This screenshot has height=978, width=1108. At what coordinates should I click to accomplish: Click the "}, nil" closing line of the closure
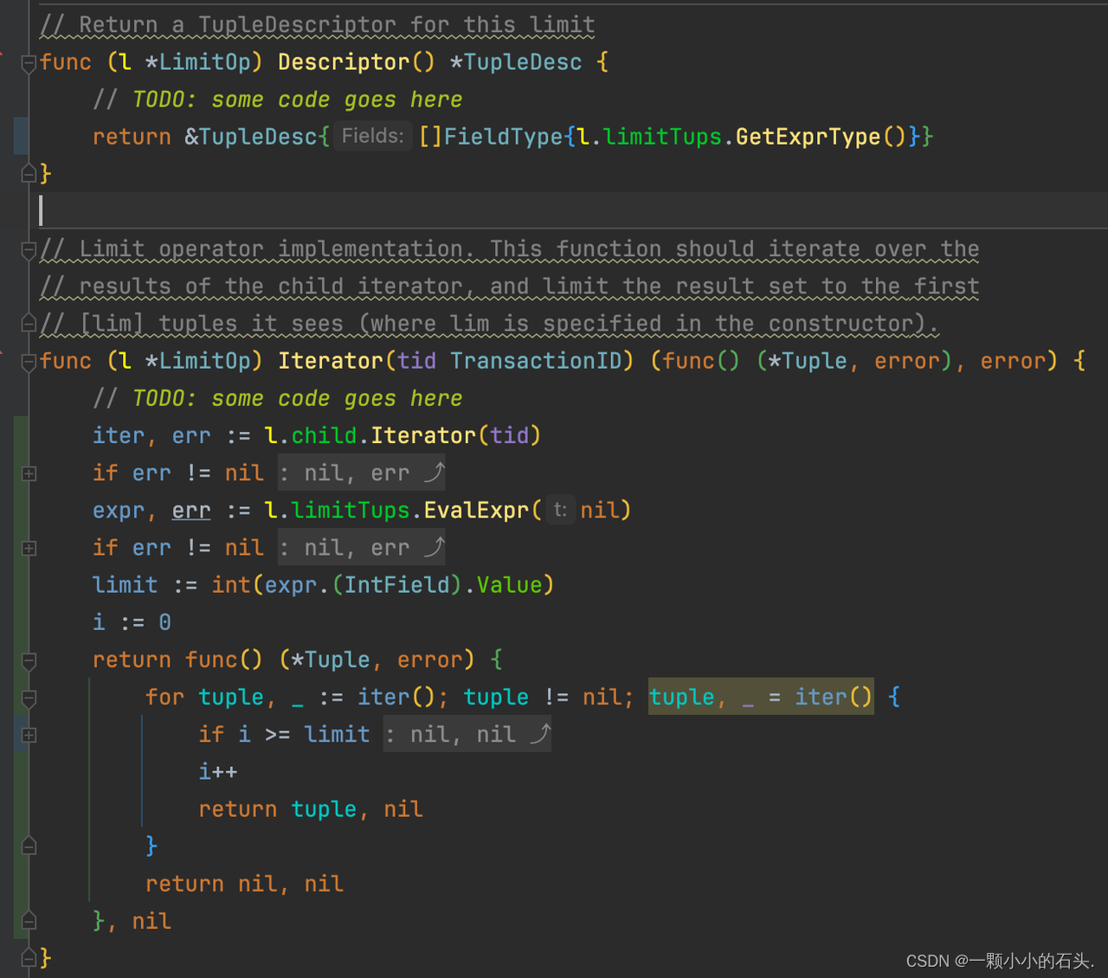point(132,920)
